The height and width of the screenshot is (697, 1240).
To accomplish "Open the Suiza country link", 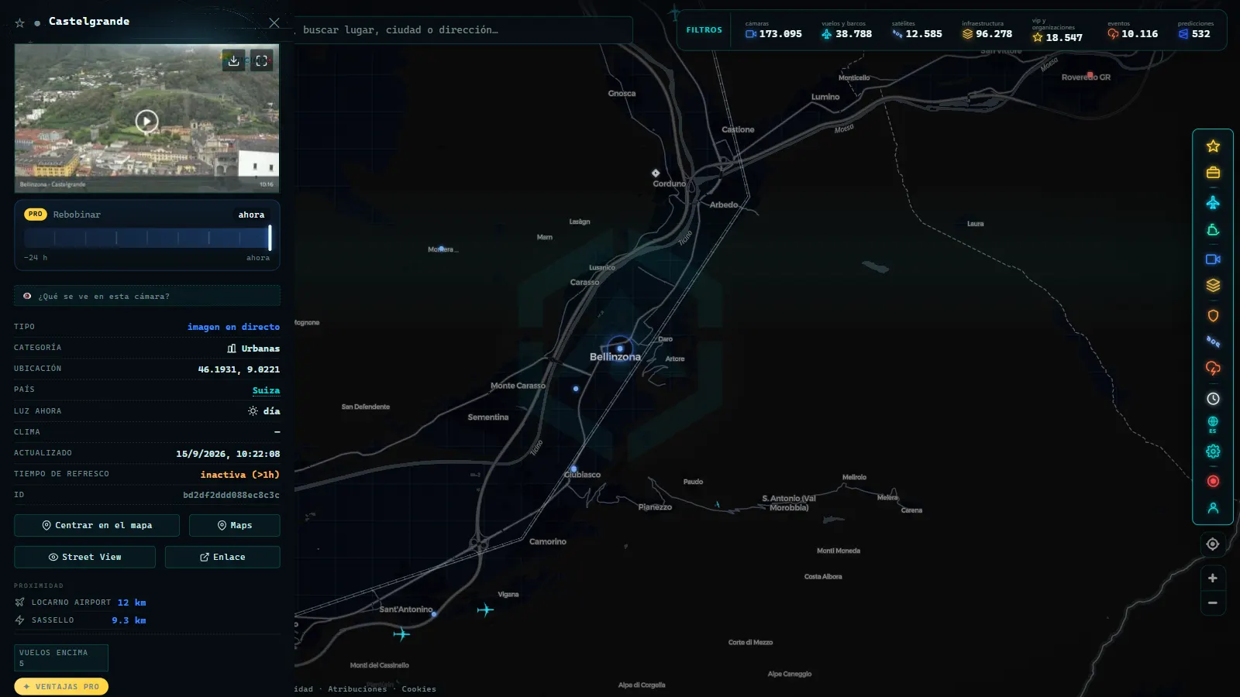I will point(266,390).
